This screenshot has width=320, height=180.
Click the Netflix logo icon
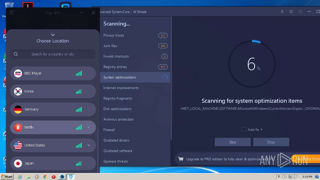coord(18,127)
